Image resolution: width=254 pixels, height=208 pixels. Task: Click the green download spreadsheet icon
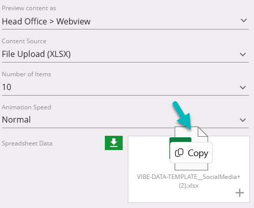click(114, 143)
